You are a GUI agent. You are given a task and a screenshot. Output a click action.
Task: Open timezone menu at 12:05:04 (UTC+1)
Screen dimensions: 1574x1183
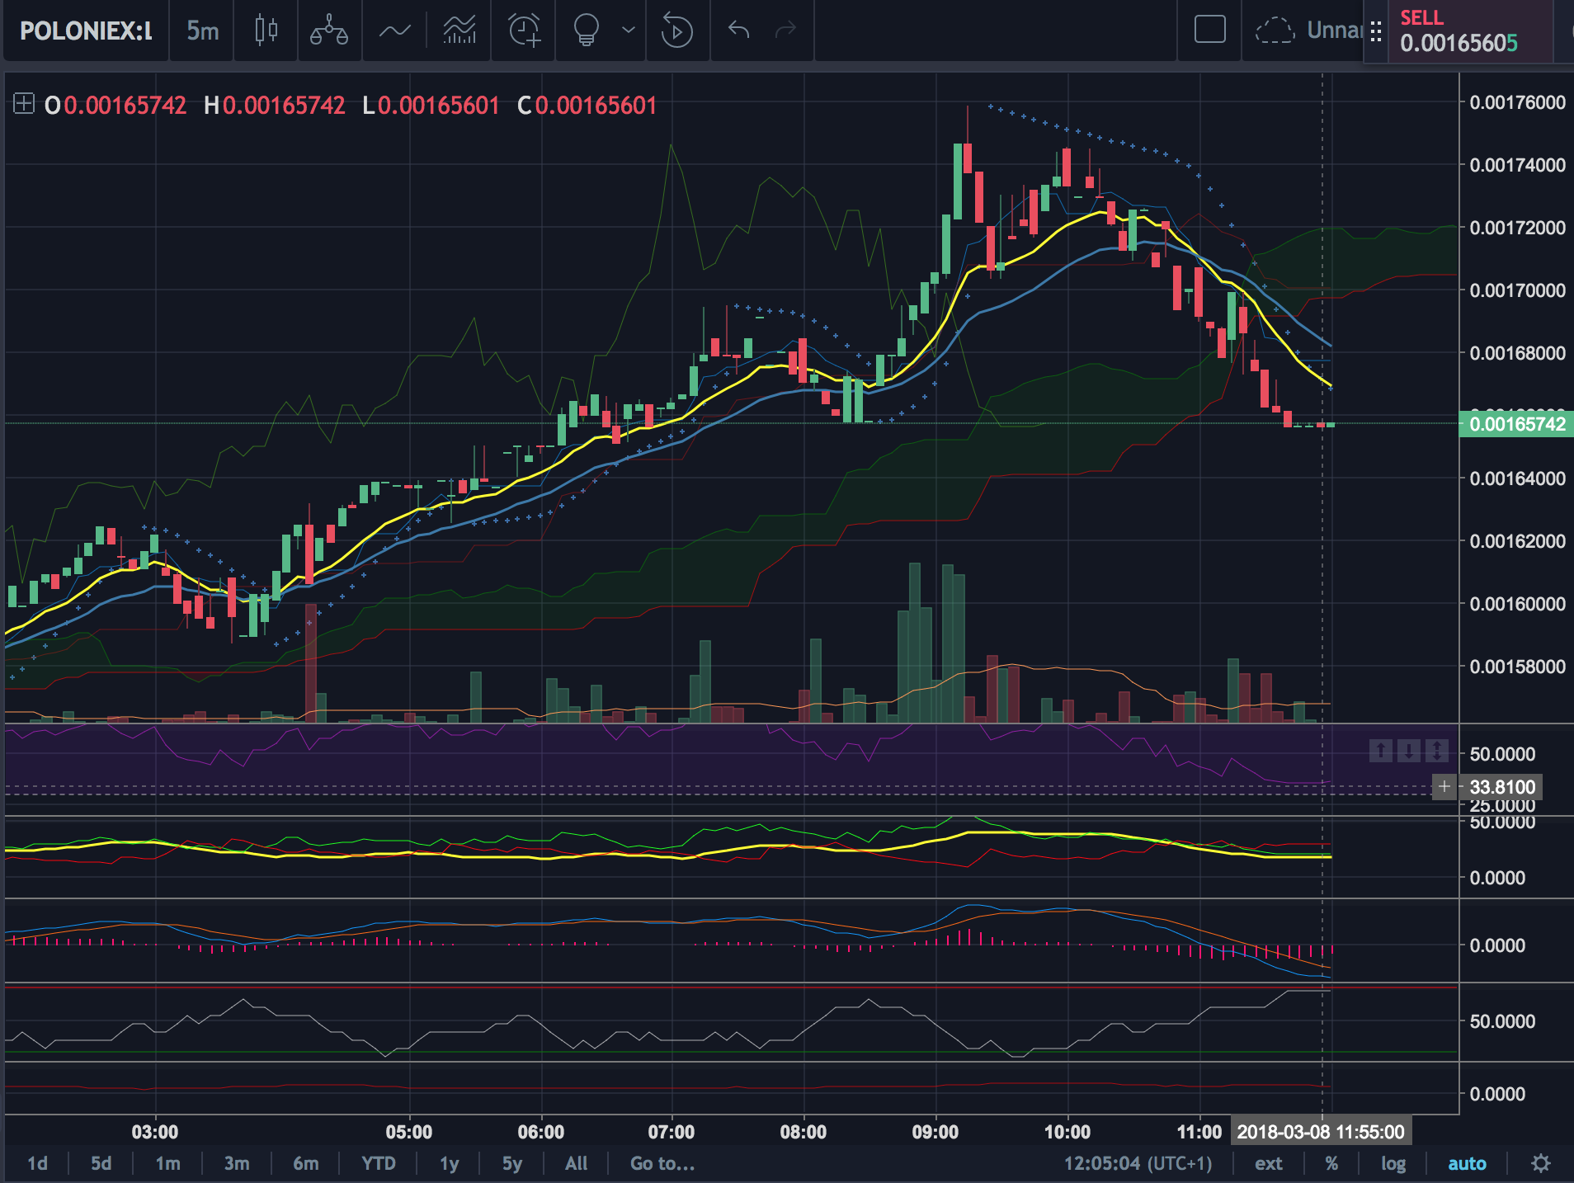[x=1138, y=1163]
